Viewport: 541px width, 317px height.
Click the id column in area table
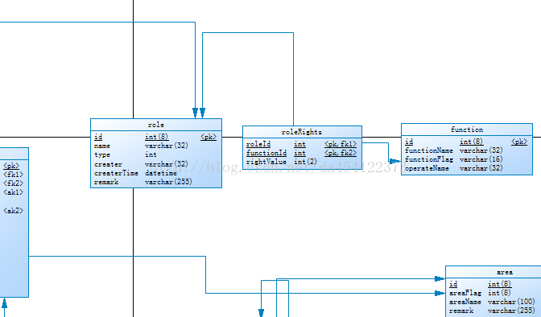pos(453,284)
